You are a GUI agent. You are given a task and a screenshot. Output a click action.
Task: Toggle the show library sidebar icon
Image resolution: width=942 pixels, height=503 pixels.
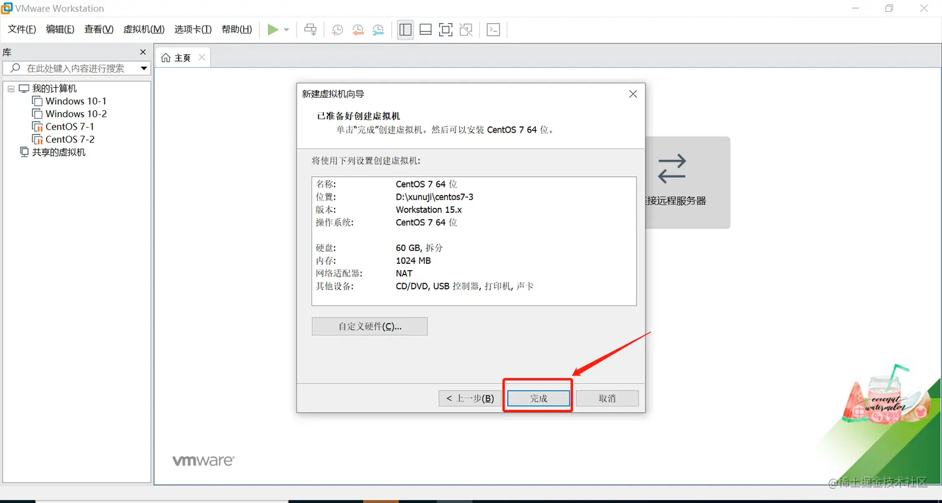click(x=406, y=29)
